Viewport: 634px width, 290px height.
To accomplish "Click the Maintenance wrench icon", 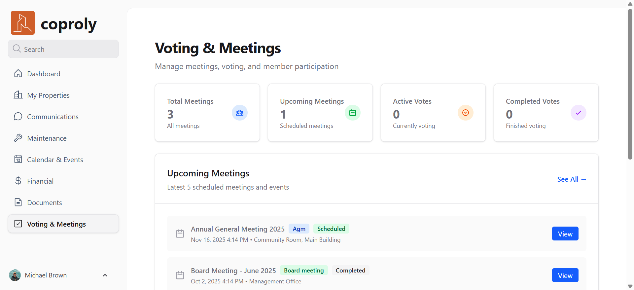I will point(18,138).
